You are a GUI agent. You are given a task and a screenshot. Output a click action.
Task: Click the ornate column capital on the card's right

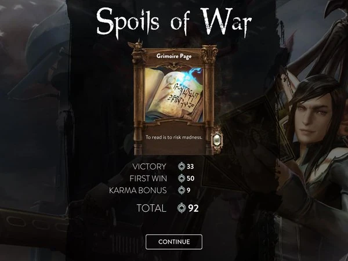(x=209, y=55)
